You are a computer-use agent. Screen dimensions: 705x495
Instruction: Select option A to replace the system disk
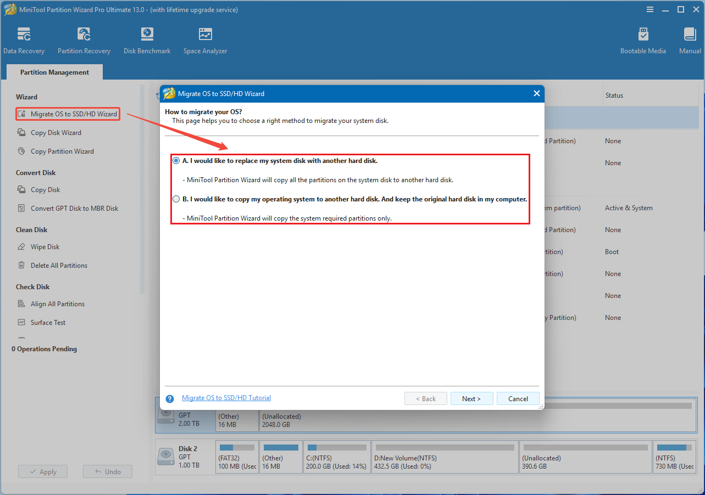coord(176,161)
